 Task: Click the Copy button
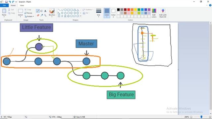point(12,13)
